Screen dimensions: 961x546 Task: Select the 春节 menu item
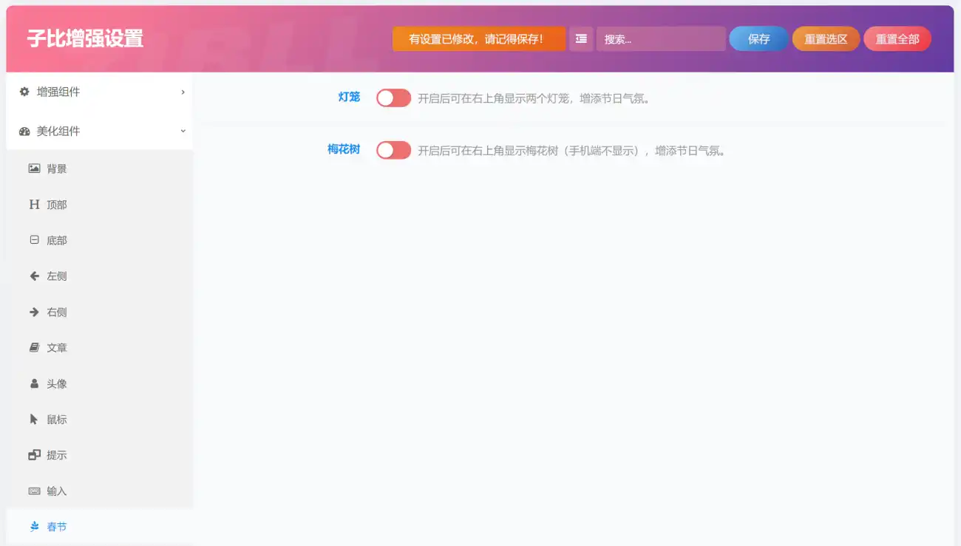tap(56, 527)
